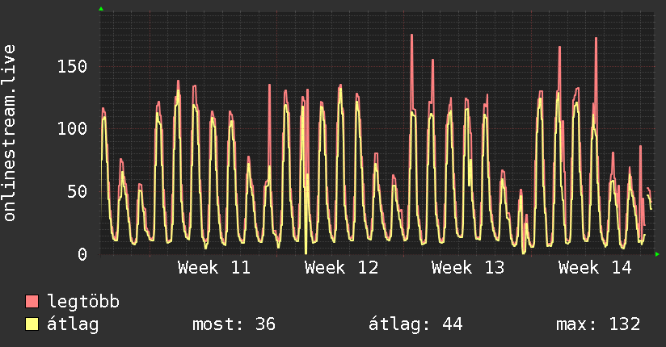Click the 0 y-axis tick label
The height and width of the screenshot is (347, 666).
coord(82,254)
